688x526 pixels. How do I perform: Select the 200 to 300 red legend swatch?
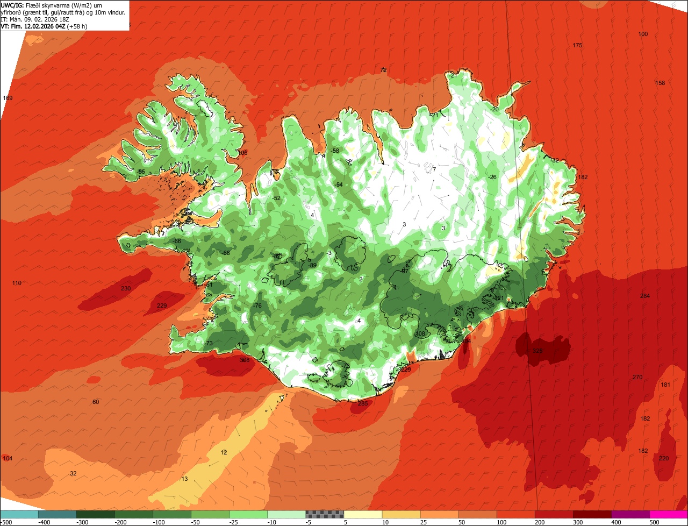click(554, 514)
